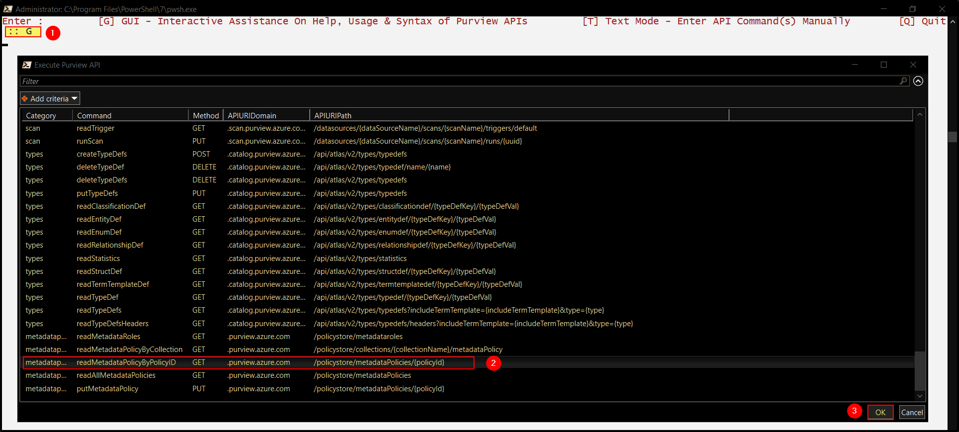Select the deleteTypeDefs command row
The image size is (959, 432).
(468, 180)
